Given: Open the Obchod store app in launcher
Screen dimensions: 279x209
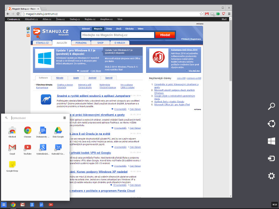Looking at the screenshot, I should [12, 132].
